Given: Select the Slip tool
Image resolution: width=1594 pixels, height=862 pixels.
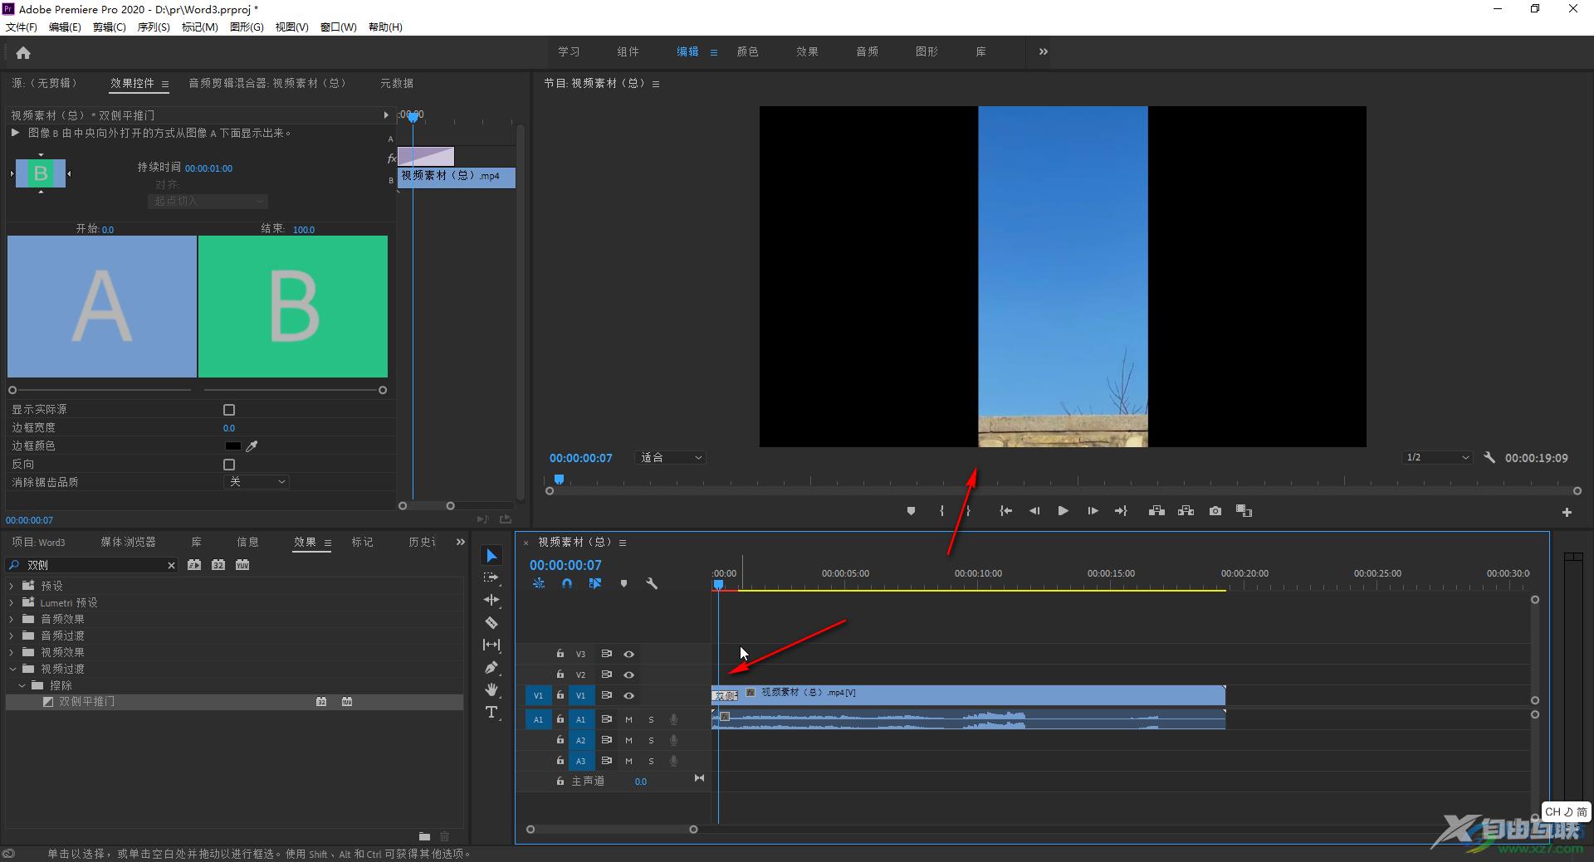Looking at the screenshot, I should tap(491, 645).
